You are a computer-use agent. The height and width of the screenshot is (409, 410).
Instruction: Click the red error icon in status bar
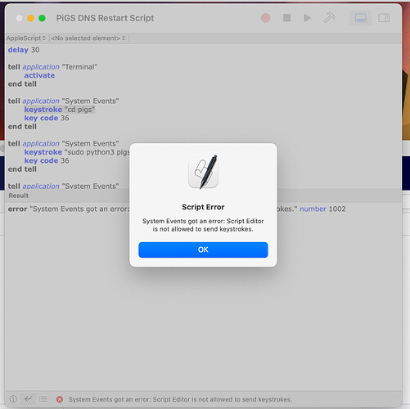tap(60, 399)
